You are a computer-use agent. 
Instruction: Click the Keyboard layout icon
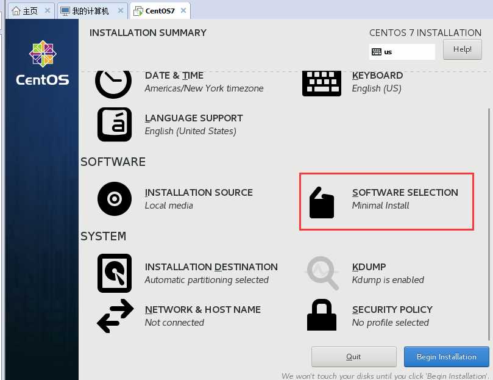[x=322, y=84]
